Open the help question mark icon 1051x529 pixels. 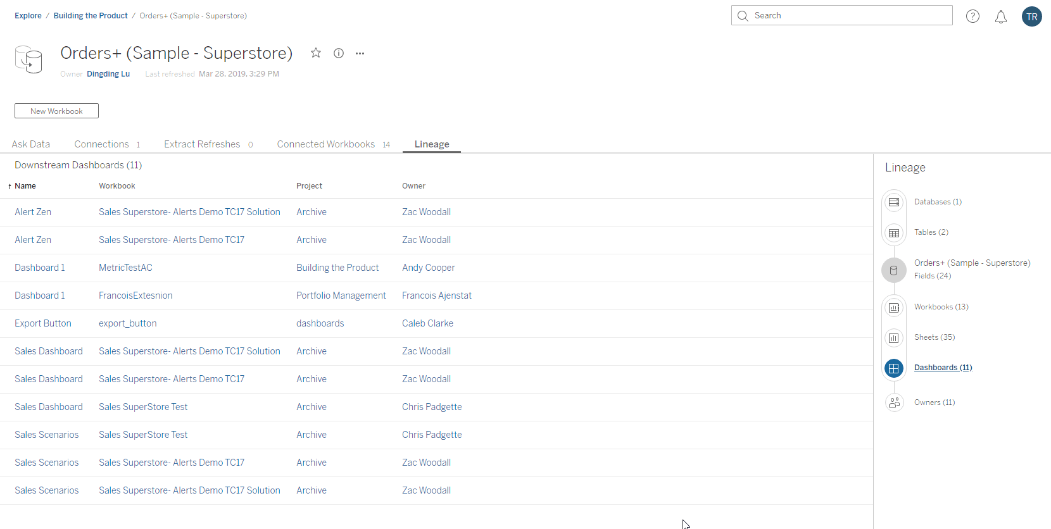973,16
